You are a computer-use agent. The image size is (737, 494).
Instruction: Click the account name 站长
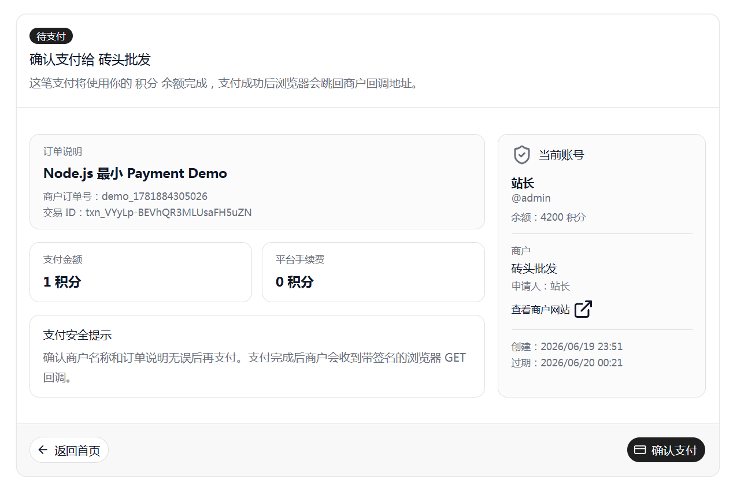523,184
